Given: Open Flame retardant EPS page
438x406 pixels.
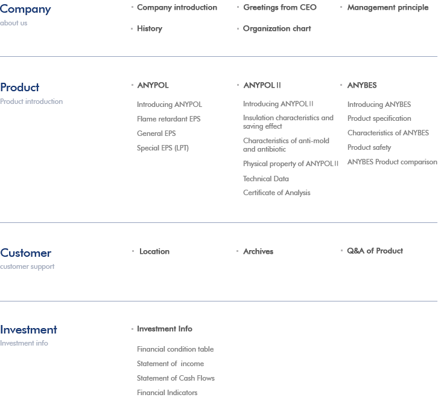Looking at the screenshot, I should pyautogui.click(x=168, y=119).
